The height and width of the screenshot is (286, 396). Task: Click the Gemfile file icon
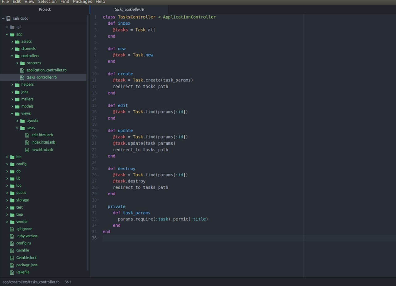(x=12, y=251)
